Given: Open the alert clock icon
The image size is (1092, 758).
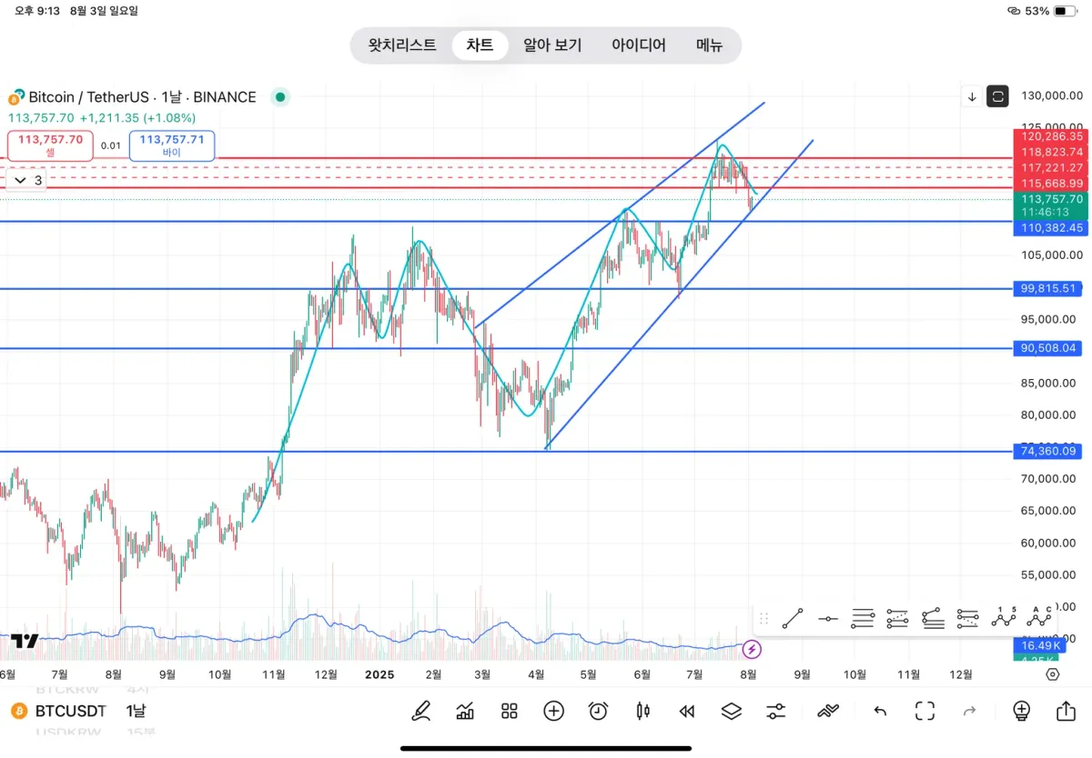Looking at the screenshot, I should click(x=598, y=711).
